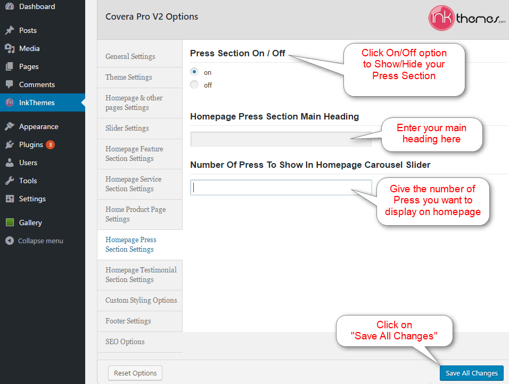Click the green Gallery icon
Screen dimensions: 509x384
(x=10, y=223)
